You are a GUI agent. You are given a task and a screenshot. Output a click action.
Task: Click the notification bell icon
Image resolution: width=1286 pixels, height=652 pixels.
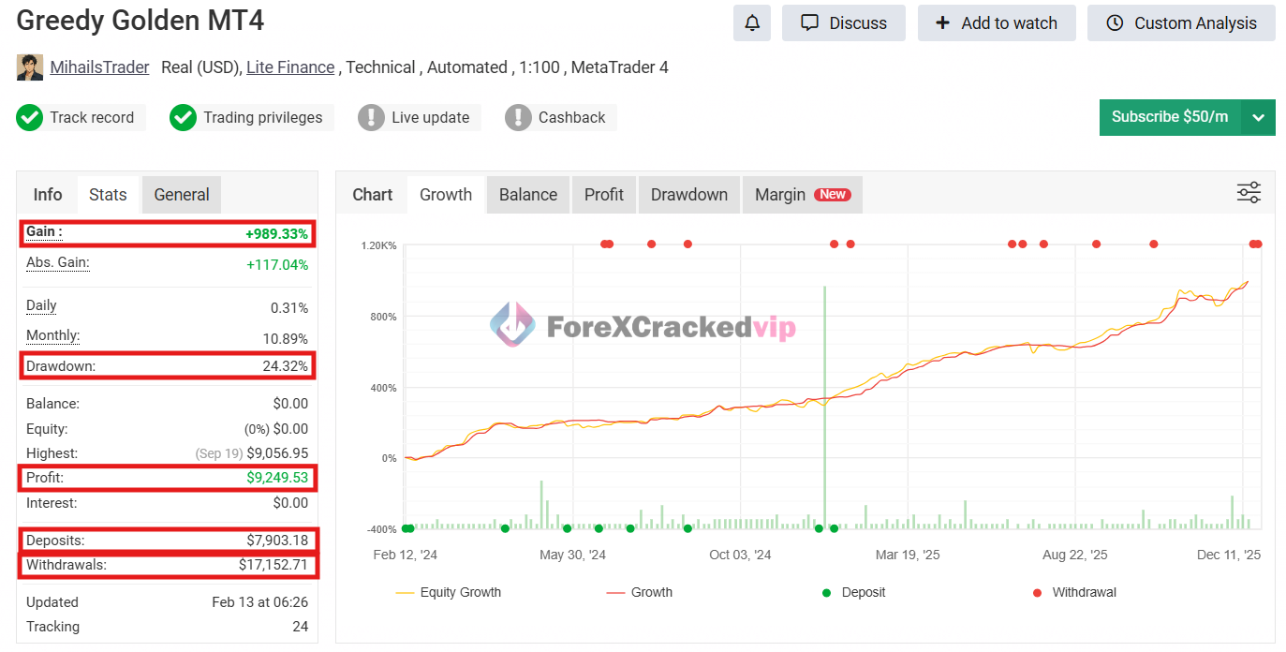coord(751,23)
